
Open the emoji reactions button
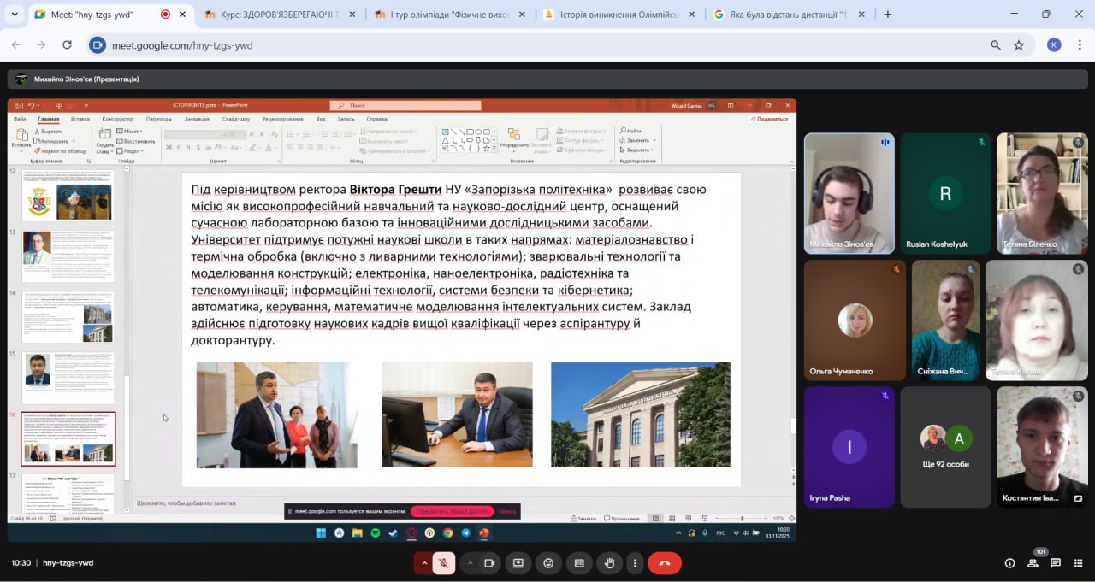[x=548, y=563]
